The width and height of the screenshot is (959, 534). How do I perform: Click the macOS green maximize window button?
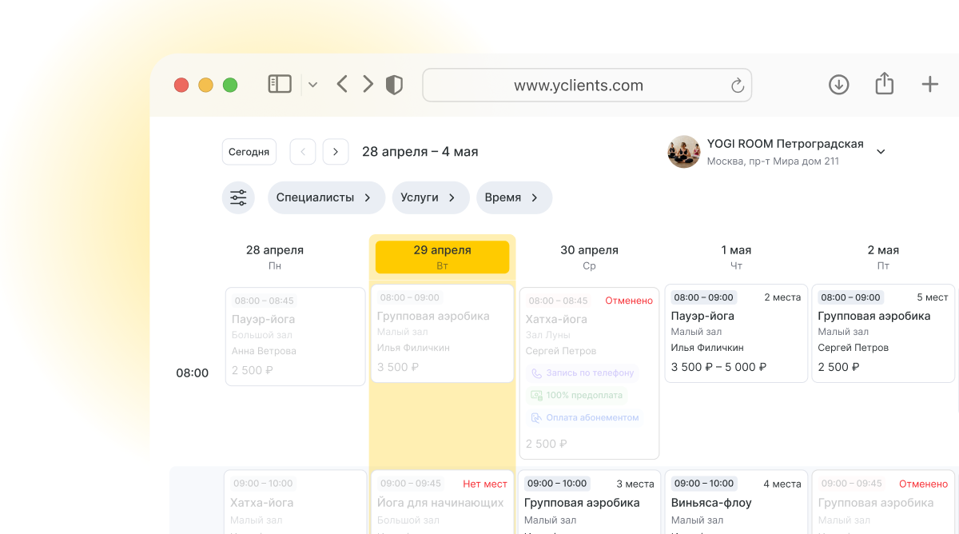(x=230, y=85)
